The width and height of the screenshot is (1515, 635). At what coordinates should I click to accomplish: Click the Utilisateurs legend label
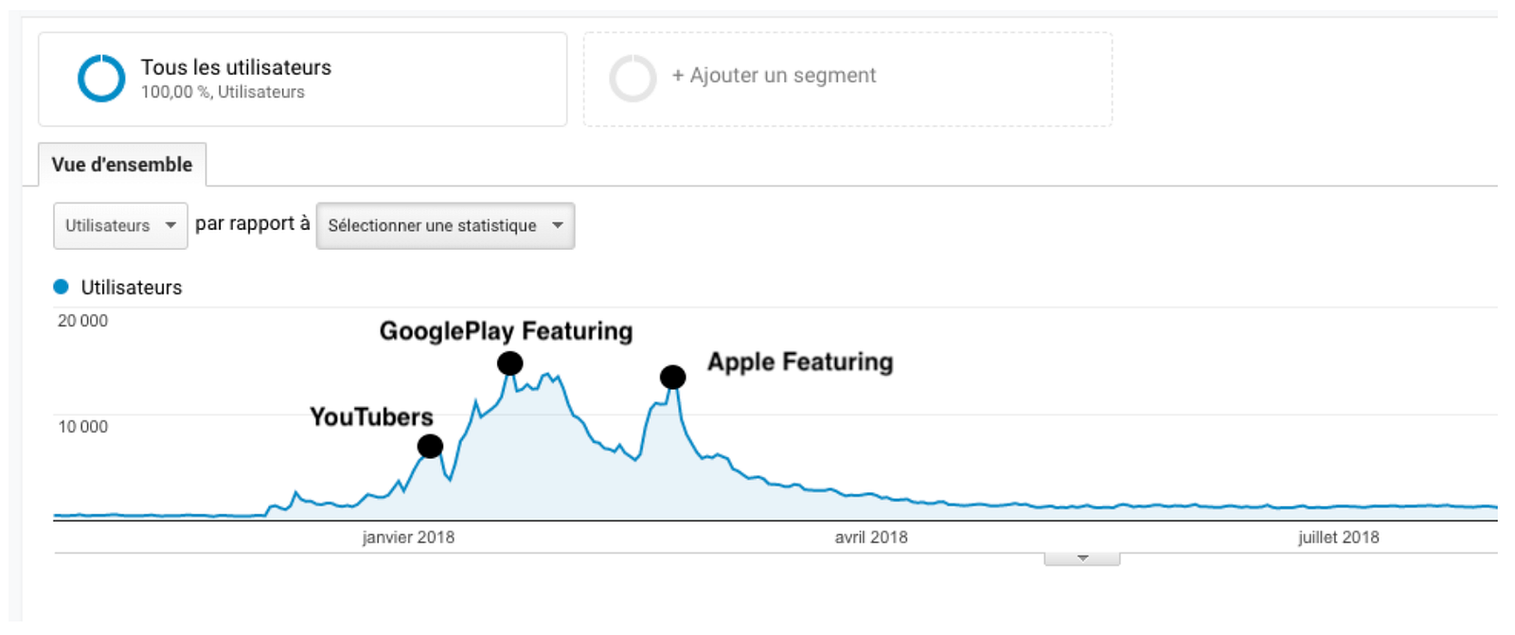tap(132, 288)
